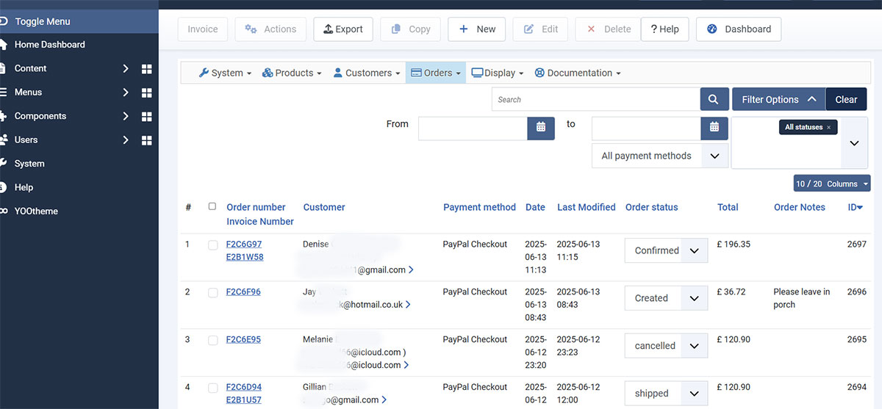
Task: Open the Customers menu
Action: click(366, 73)
